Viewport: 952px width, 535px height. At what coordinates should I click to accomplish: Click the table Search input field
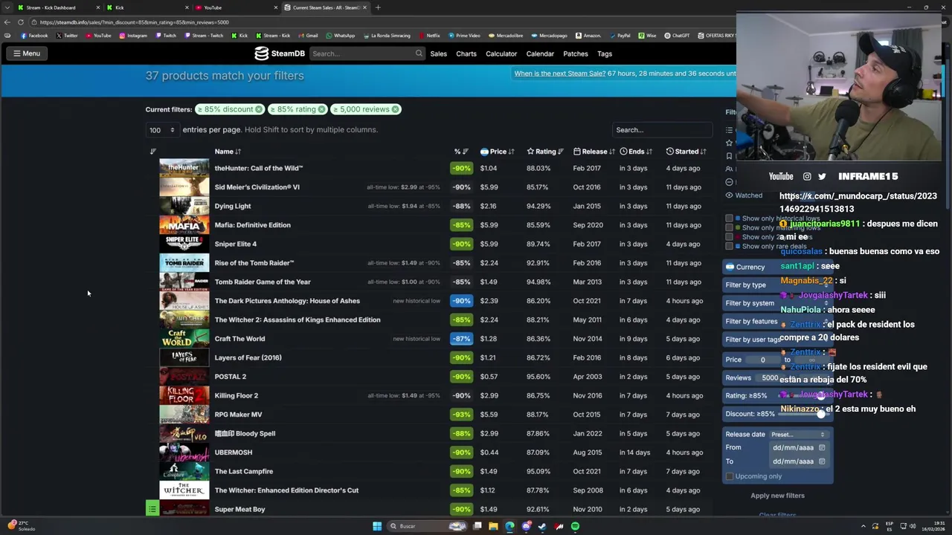pyautogui.click(x=662, y=130)
